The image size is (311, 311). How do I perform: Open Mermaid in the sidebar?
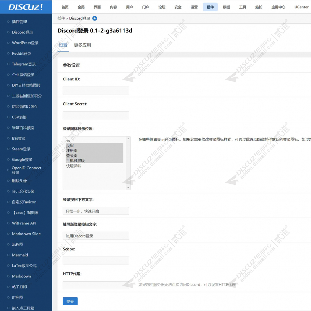20,255
